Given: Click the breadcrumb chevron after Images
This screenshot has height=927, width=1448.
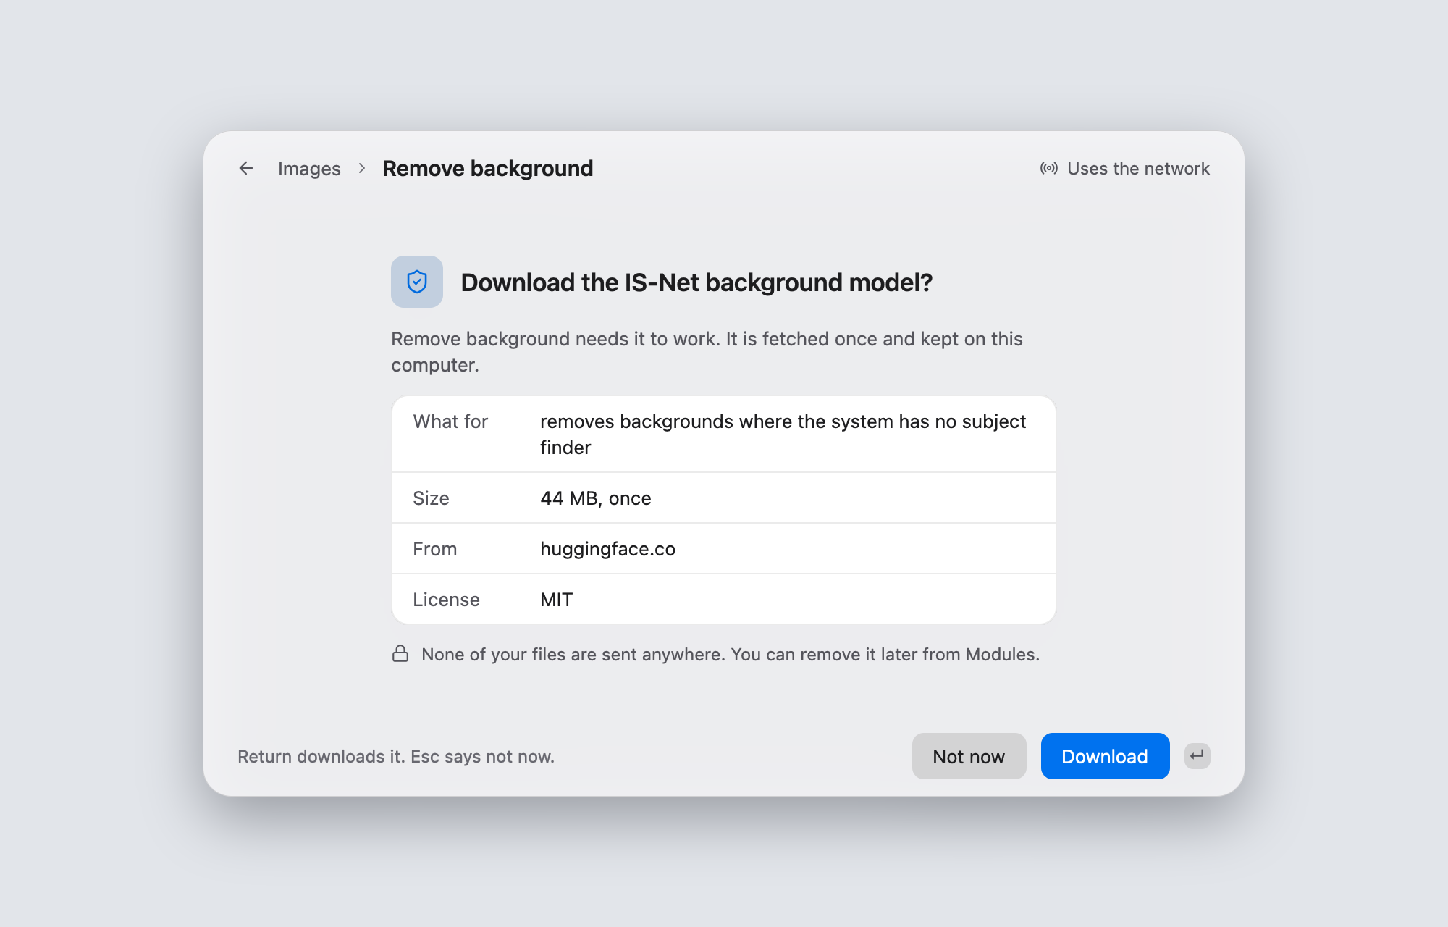Looking at the screenshot, I should (362, 169).
